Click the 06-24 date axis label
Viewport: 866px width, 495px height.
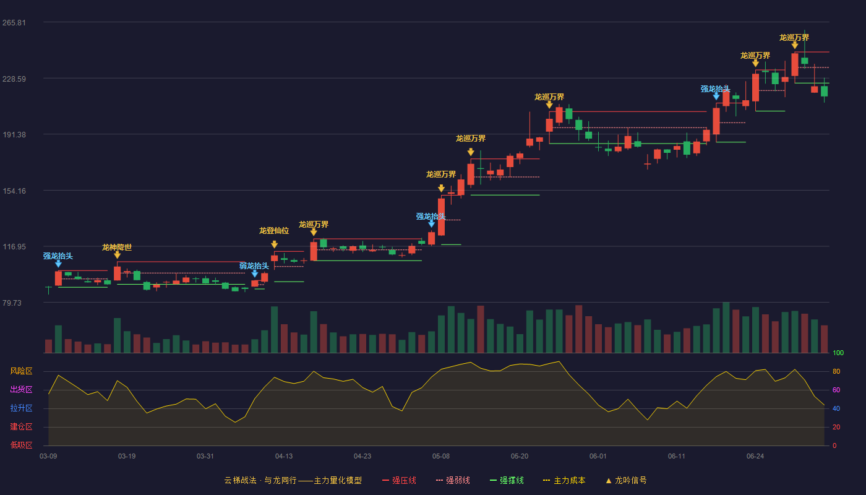[x=755, y=456]
